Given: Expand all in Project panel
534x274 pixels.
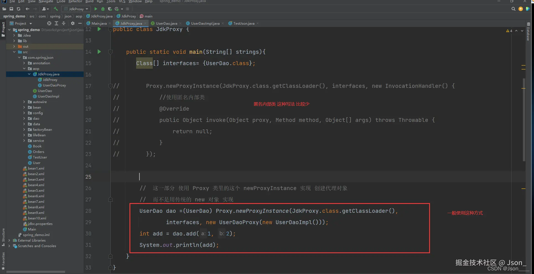Looking at the screenshot, I should (x=56, y=23).
